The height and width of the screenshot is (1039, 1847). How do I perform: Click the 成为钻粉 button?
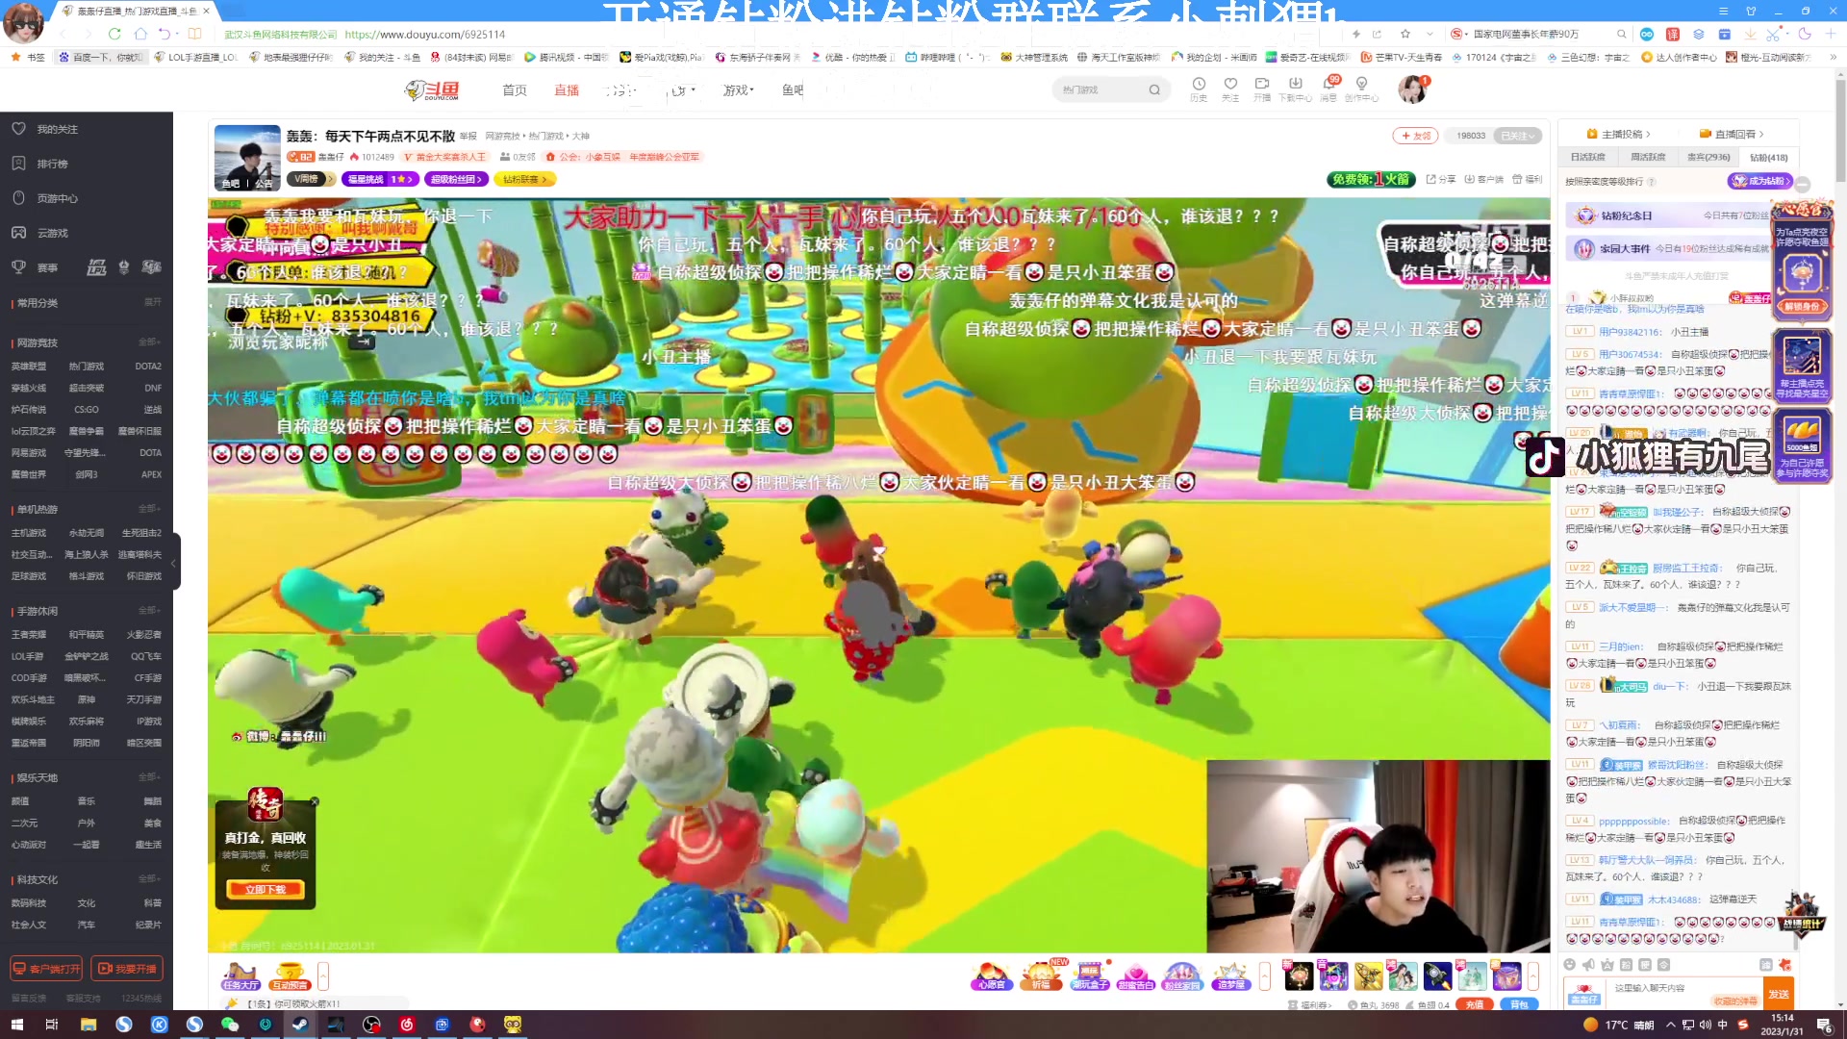click(1759, 181)
